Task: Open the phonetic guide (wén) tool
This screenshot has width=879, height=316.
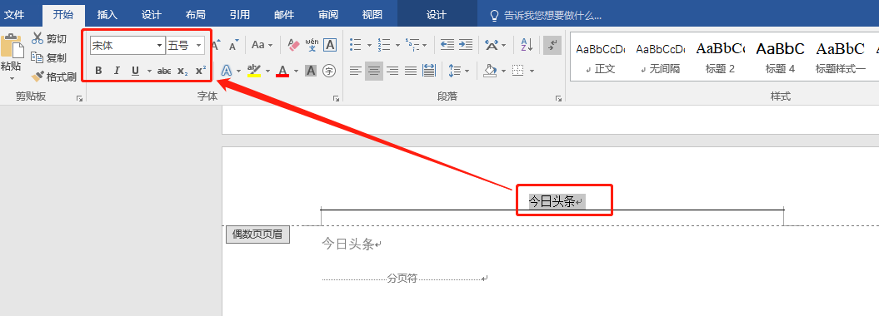Action: 312,45
